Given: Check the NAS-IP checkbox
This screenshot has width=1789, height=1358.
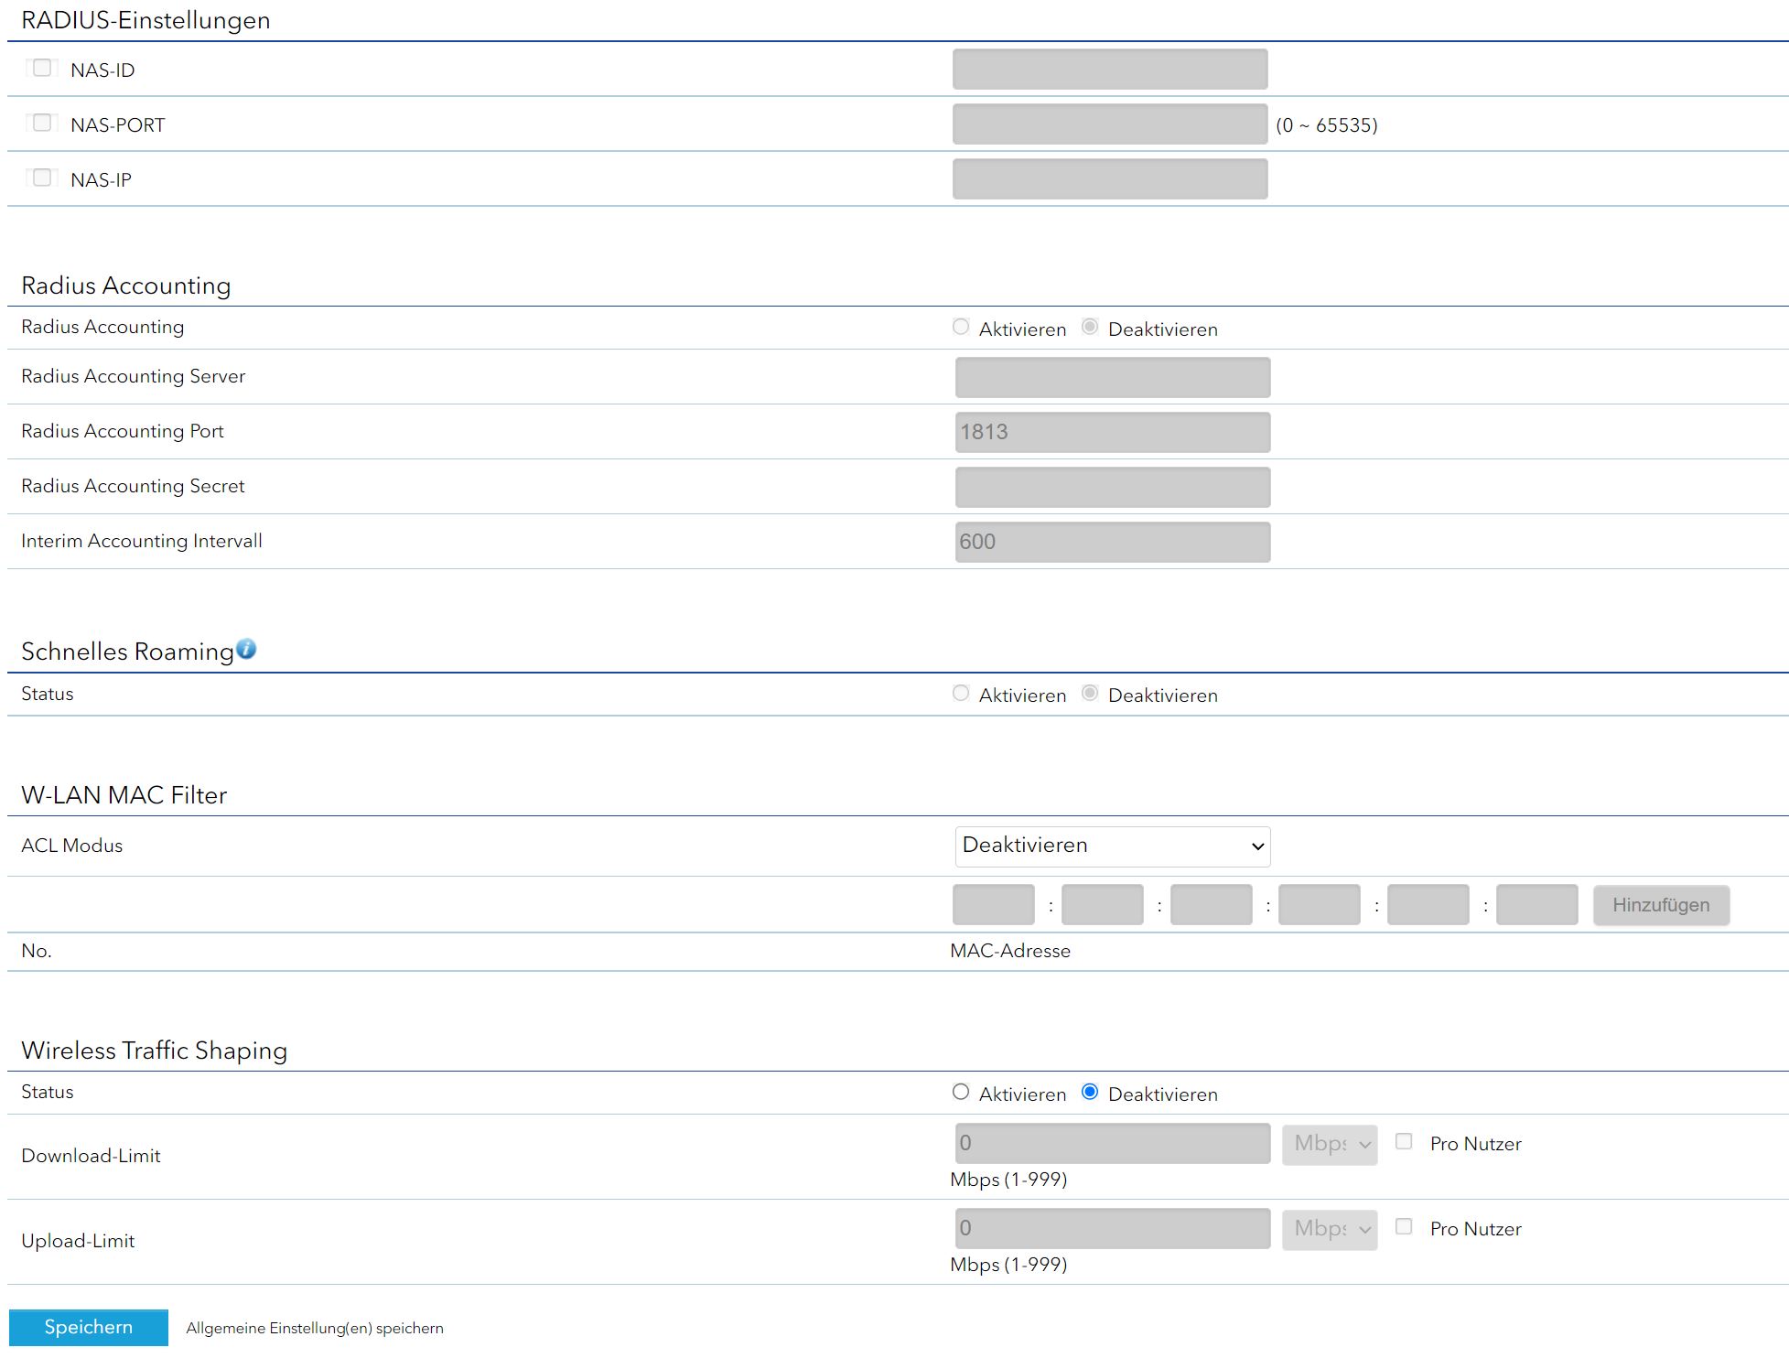Looking at the screenshot, I should point(42,178).
